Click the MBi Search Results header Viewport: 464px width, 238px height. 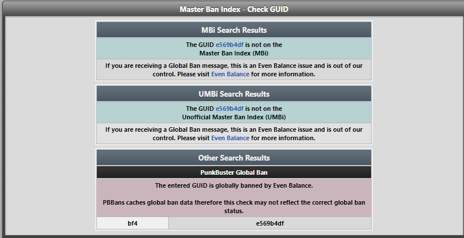[233, 30]
